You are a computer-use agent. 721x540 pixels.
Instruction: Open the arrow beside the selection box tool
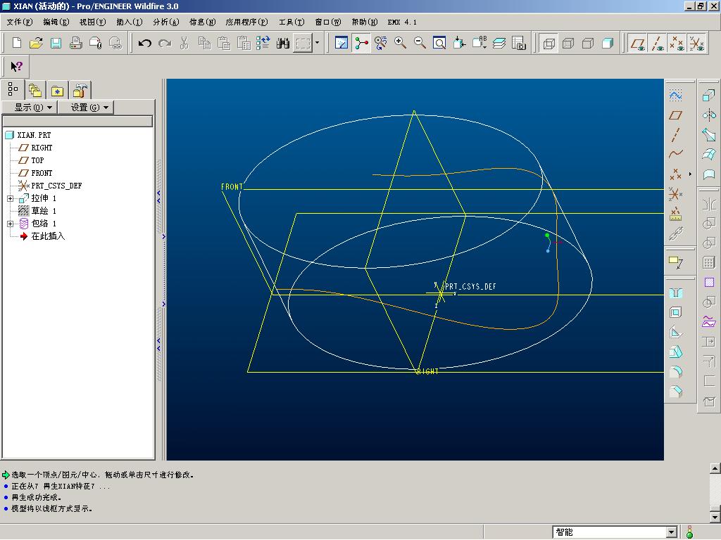(318, 43)
